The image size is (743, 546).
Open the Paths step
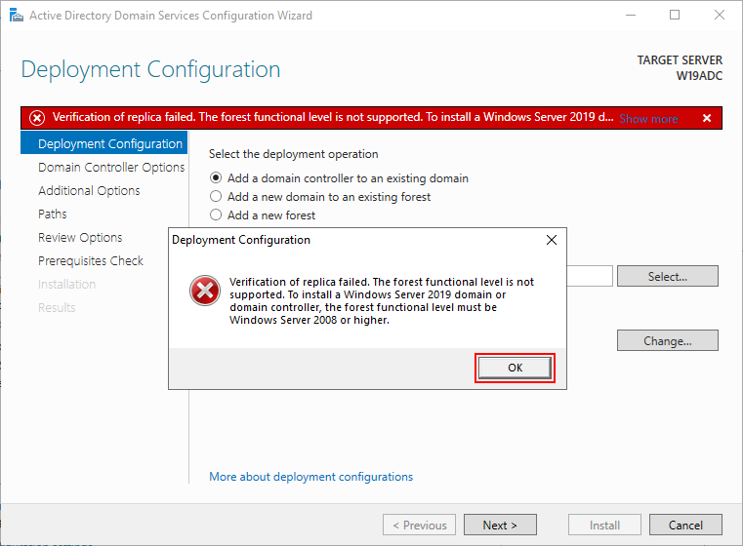pos(52,214)
